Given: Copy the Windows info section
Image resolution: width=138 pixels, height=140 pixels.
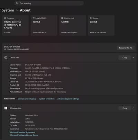Looking at the screenshot, I should [125, 108].
